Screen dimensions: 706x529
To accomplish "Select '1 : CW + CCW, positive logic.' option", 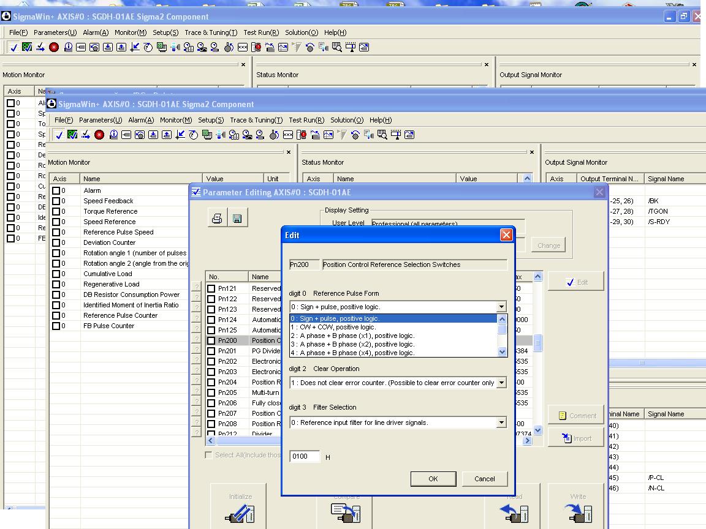I will (393, 327).
